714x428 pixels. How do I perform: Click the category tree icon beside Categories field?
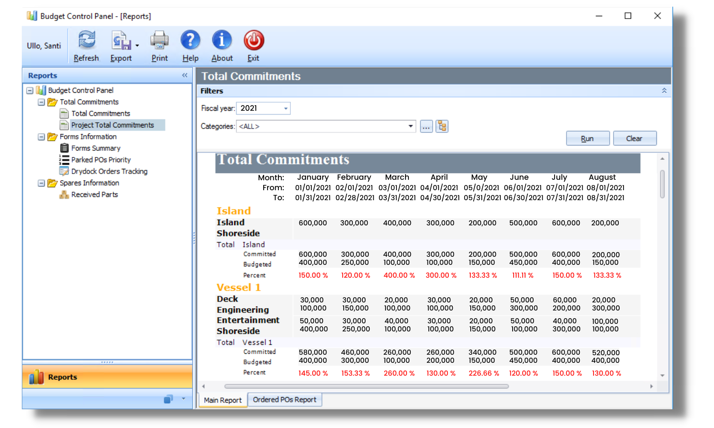point(442,126)
